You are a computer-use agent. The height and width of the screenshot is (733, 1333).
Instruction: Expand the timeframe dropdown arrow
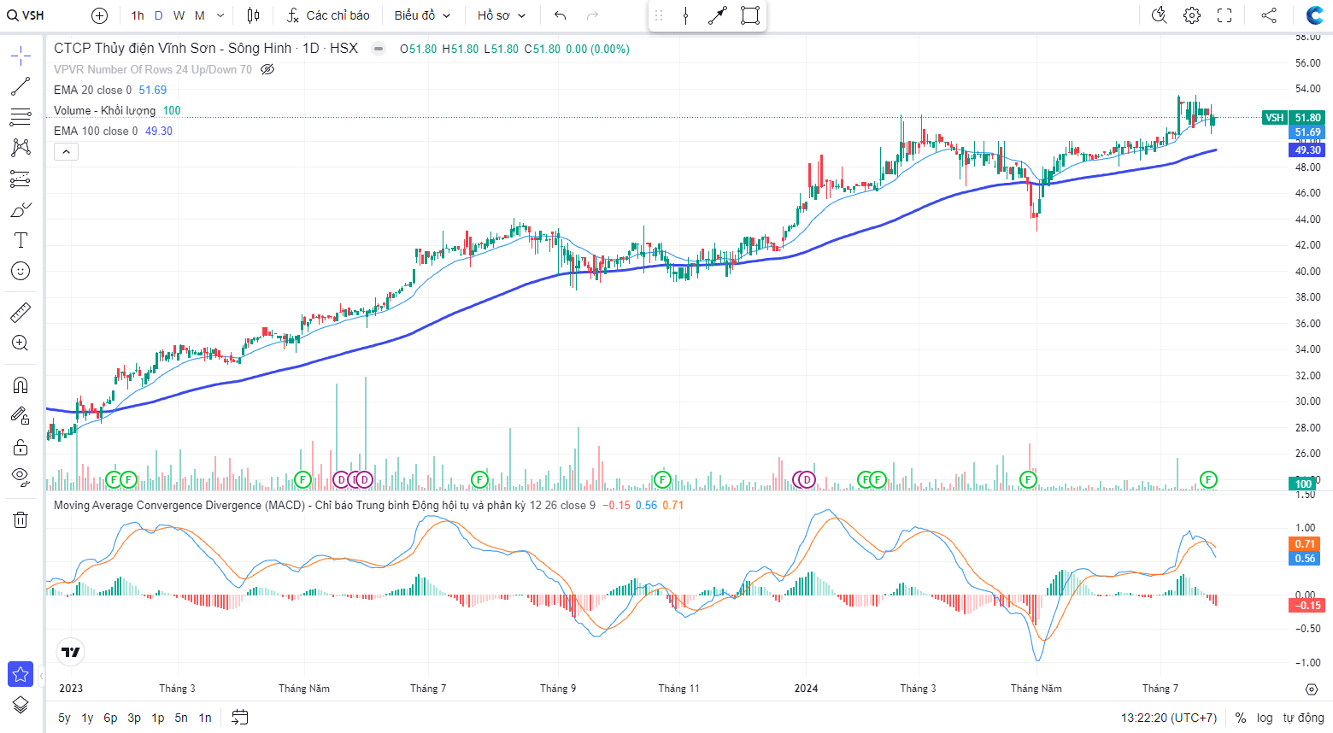(x=220, y=15)
